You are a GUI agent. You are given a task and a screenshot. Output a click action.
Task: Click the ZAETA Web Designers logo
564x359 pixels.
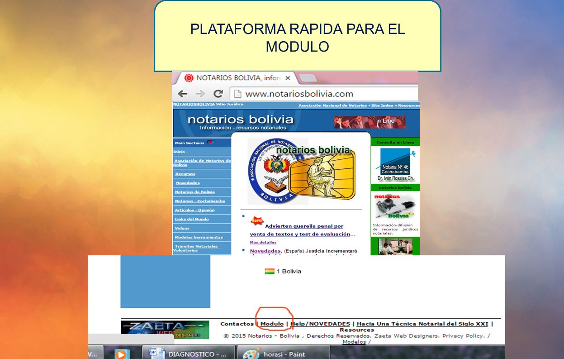[165, 330]
